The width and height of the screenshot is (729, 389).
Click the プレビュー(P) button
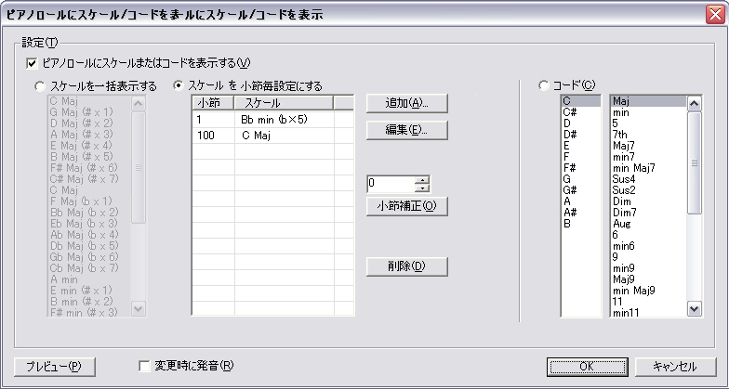click(54, 367)
